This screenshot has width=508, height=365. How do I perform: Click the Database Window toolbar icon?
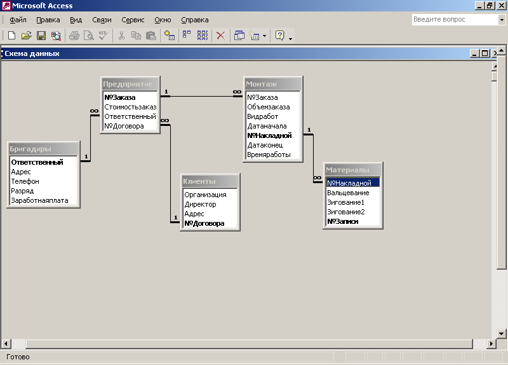pyautogui.click(x=239, y=36)
